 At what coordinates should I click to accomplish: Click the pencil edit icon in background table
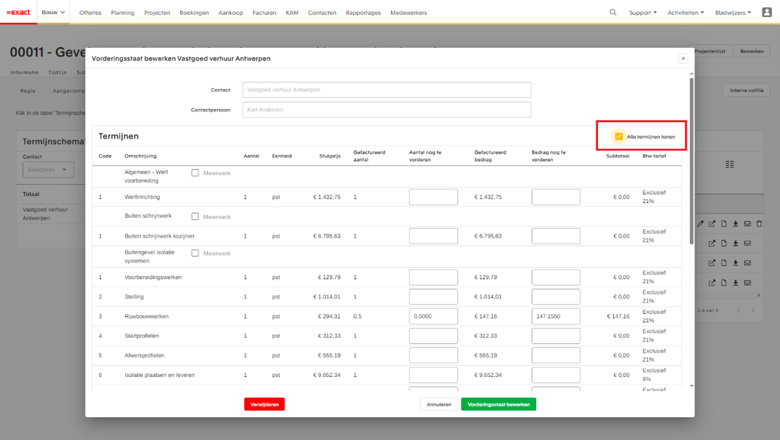[x=700, y=224]
